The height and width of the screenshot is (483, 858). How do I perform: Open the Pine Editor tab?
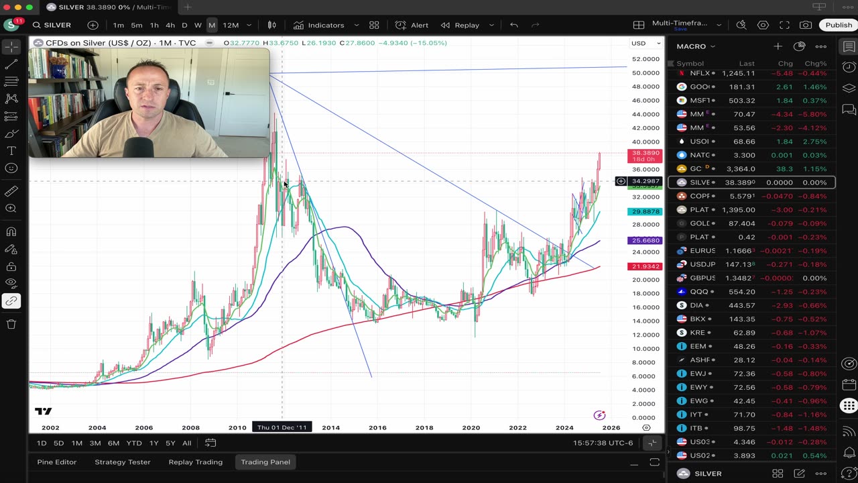(57, 462)
